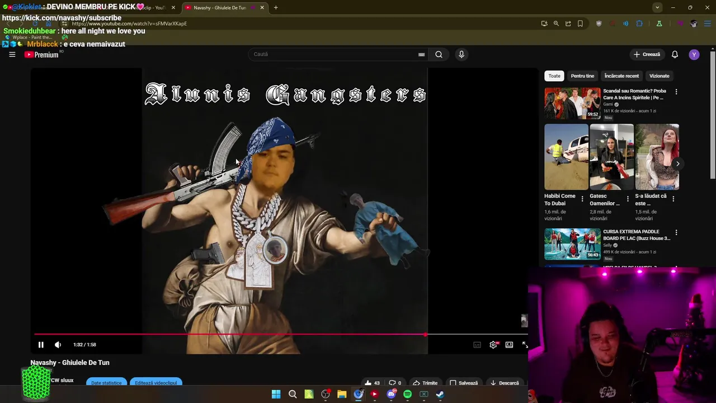Open options for S-a lăudat că short

(673, 199)
